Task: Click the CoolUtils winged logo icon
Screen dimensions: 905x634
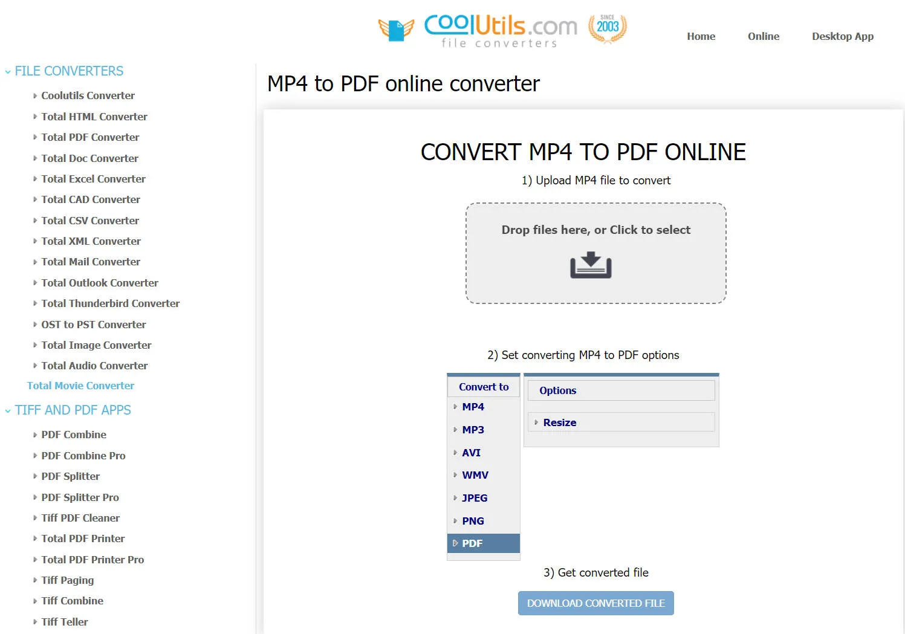Action: tap(397, 29)
